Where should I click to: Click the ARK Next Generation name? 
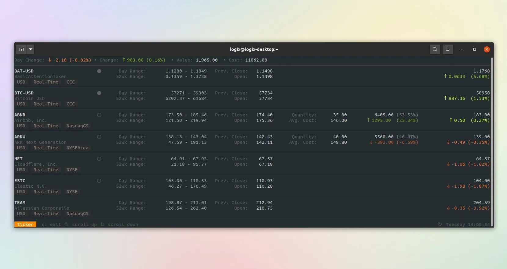[40, 143]
